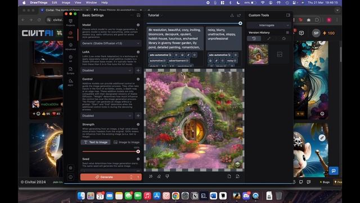Click the magic wand tool below the canvas
This screenshot has height=203, width=360.
[x=151, y=176]
